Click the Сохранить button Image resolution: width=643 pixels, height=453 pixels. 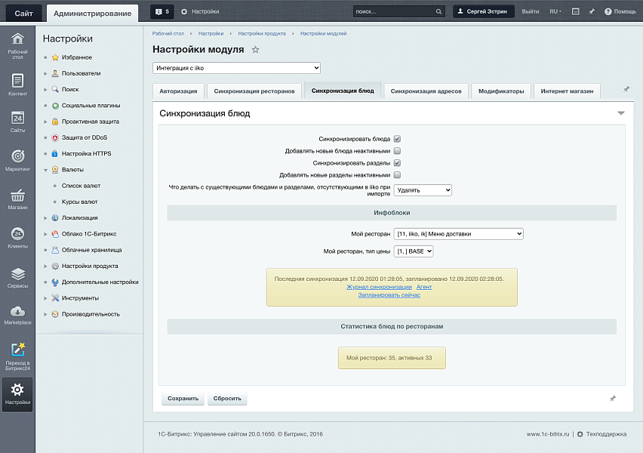pos(183,398)
